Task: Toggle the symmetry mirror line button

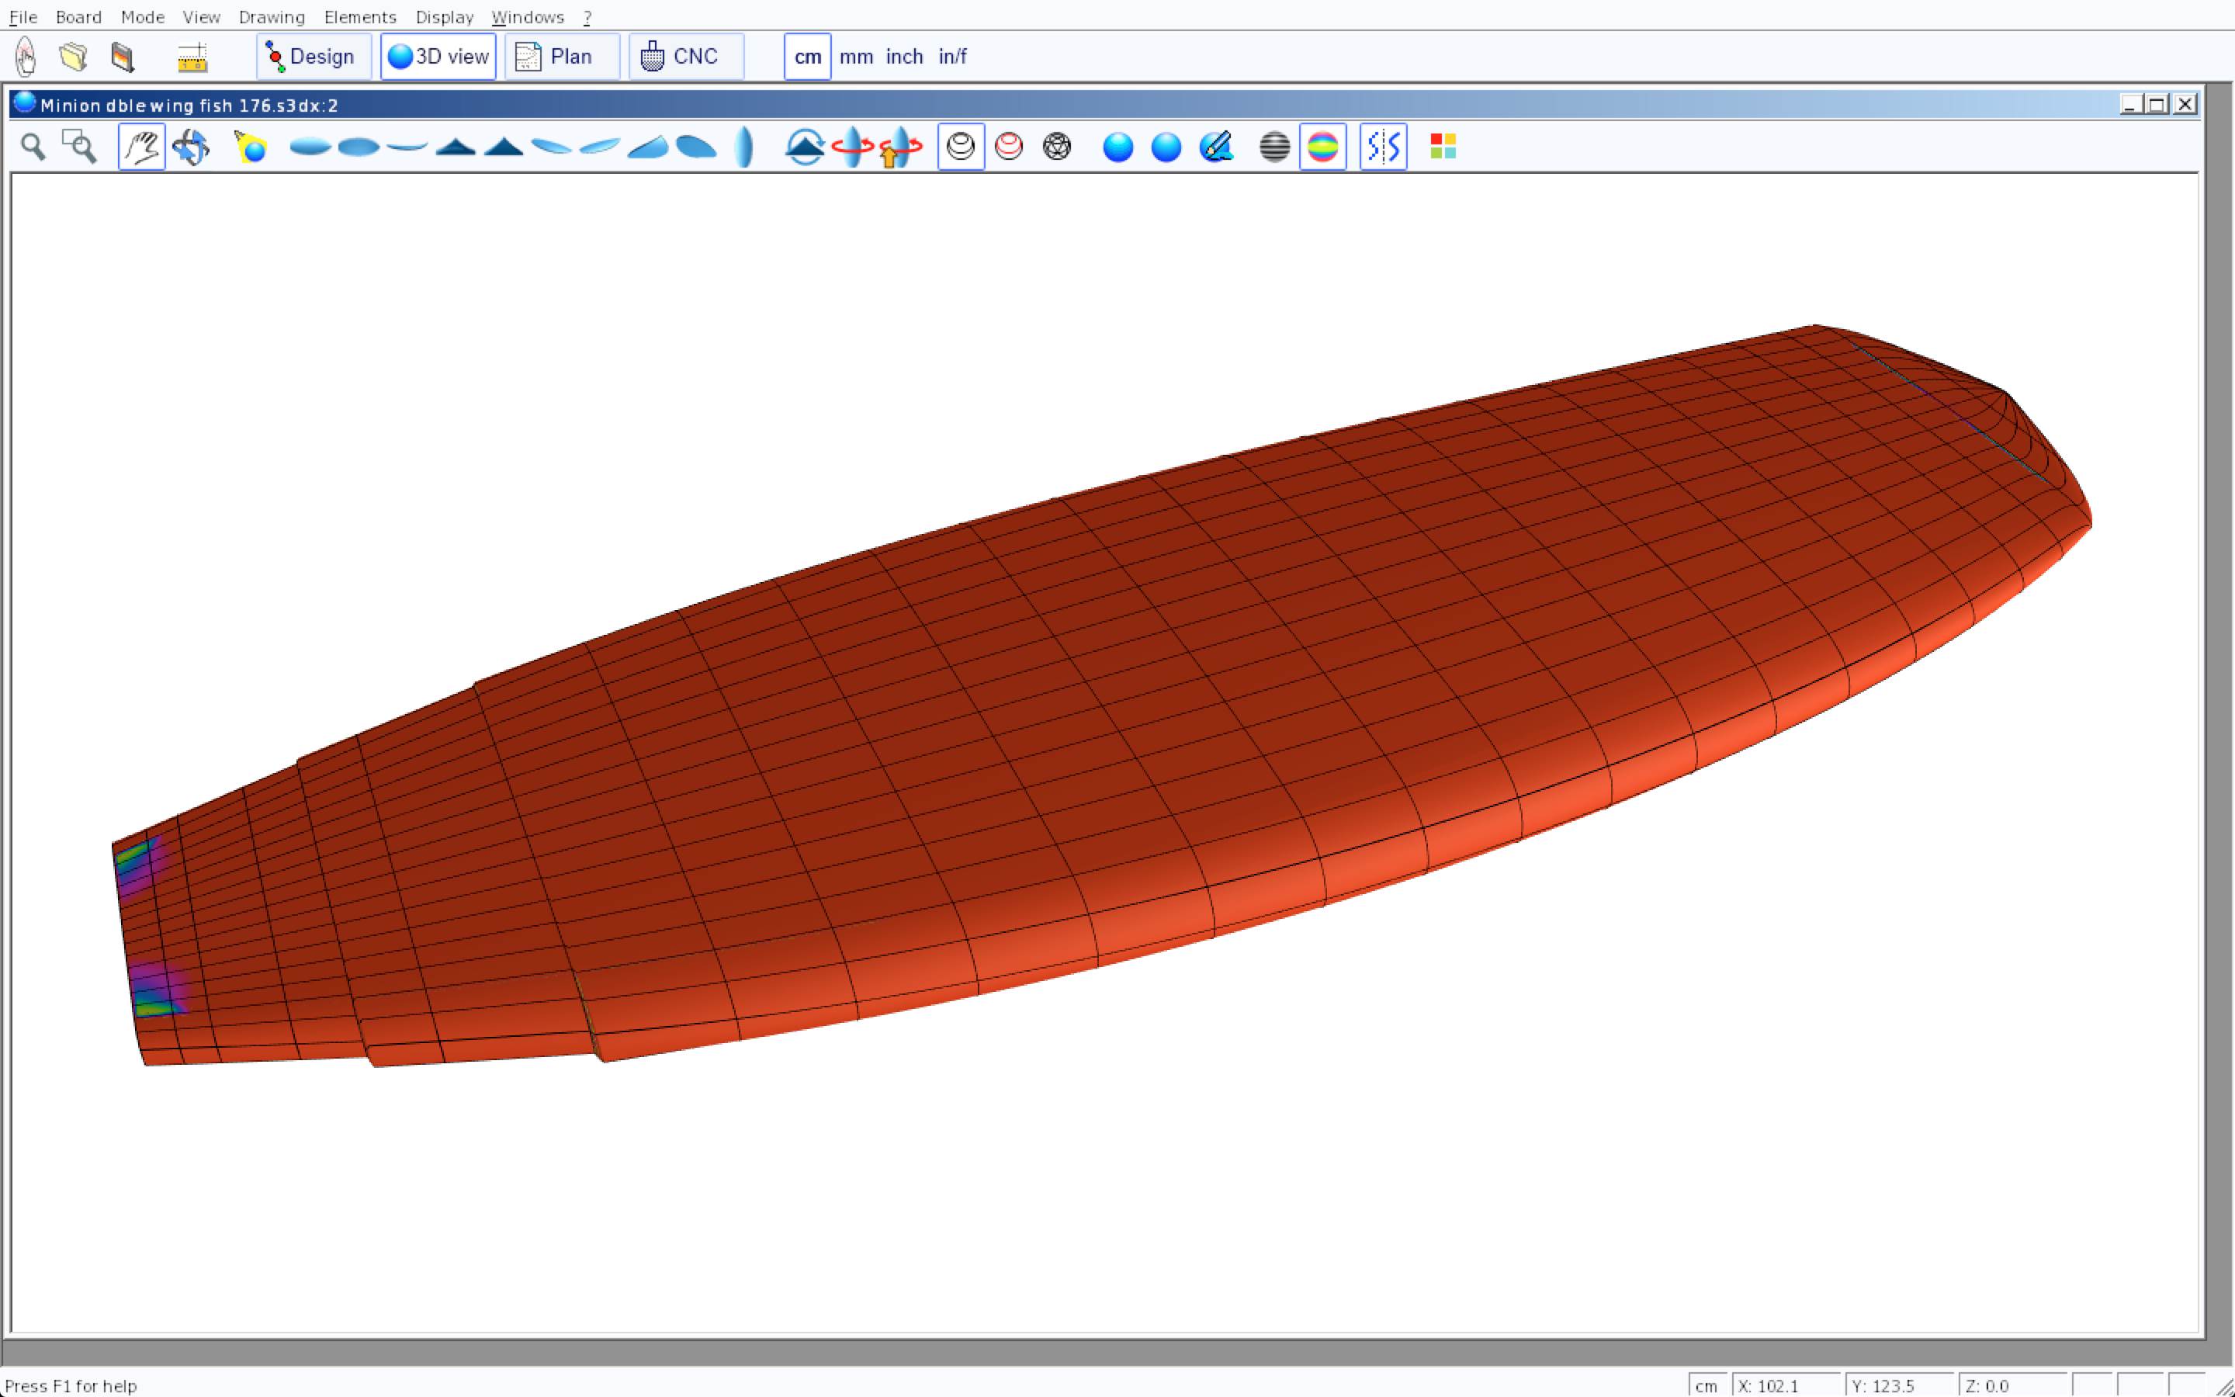Action: 1383,147
